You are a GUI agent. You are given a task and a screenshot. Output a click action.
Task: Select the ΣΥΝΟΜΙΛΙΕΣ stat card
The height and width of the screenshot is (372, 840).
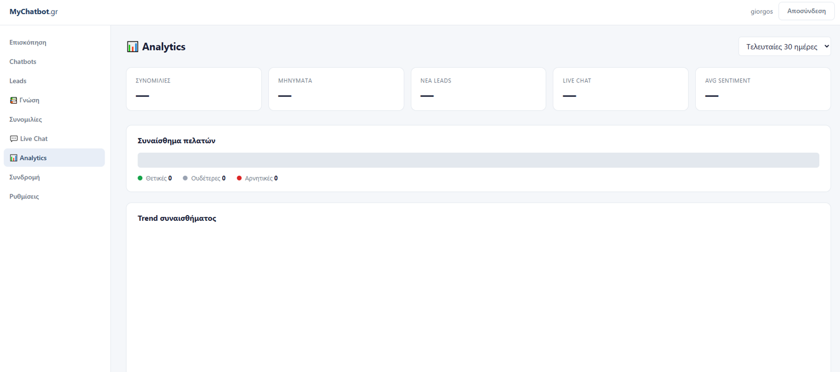[194, 89]
